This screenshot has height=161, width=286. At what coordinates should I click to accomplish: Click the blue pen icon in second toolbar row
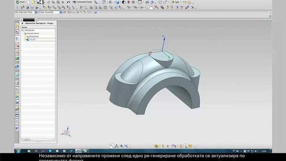187,8
